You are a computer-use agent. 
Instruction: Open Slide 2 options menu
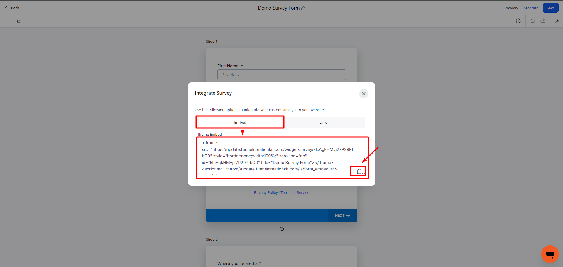point(355,240)
